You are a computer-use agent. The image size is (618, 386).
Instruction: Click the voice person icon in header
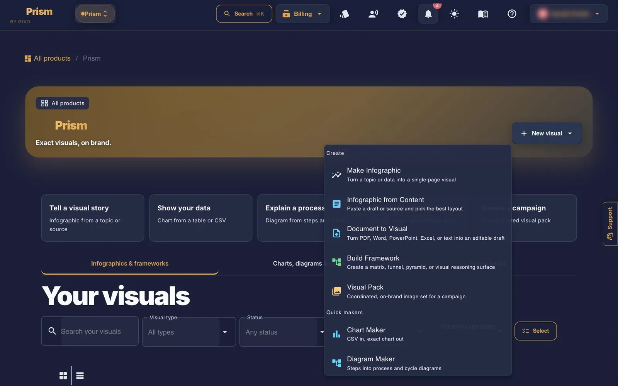373,14
